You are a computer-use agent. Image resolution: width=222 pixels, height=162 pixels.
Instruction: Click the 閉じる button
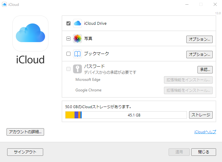204,152
